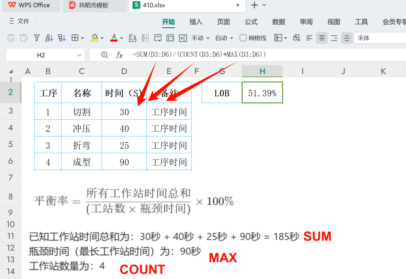Apply the yellow fill color bucket
Image resolution: width=406 pixels, height=279 pixels.
(x=94, y=38)
